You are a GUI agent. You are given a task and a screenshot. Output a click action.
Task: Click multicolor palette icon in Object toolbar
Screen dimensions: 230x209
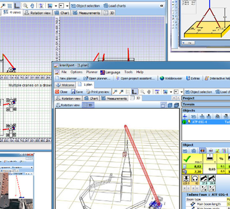click(x=224, y=150)
